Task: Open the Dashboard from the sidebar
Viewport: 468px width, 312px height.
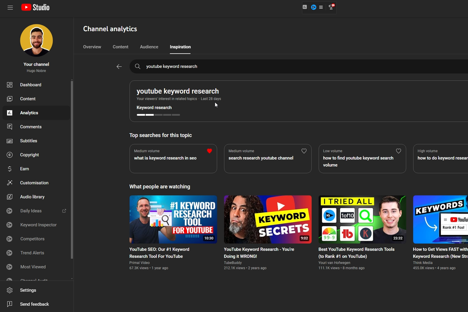Action: 30,85
